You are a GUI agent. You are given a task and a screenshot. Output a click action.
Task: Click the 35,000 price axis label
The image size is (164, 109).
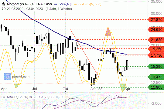[157, 2]
